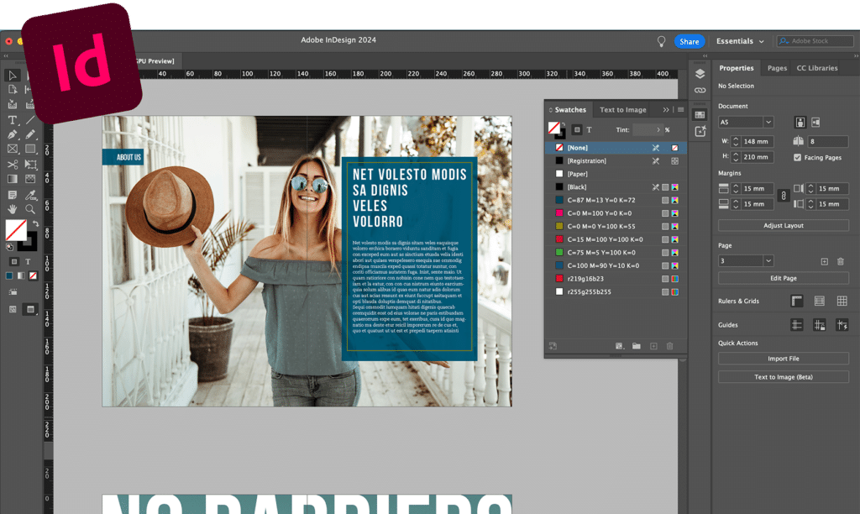Switch to the Pages tab
This screenshot has height=514, width=860.
pos(777,68)
